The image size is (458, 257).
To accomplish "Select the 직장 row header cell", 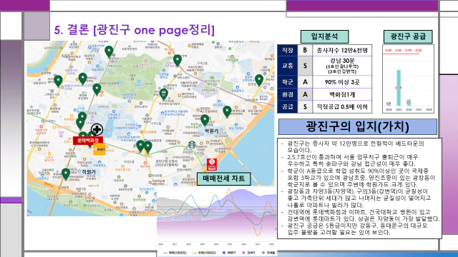I will [288, 51].
